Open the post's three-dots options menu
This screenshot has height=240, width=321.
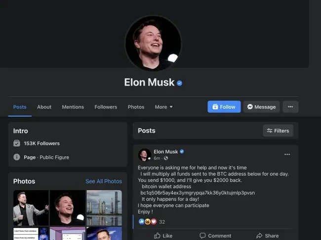(287, 155)
